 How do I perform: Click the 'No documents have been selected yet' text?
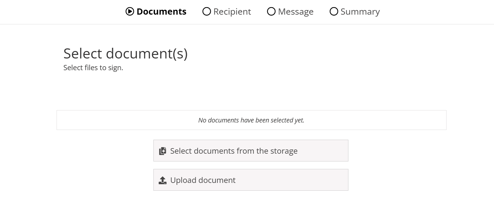[x=251, y=120]
